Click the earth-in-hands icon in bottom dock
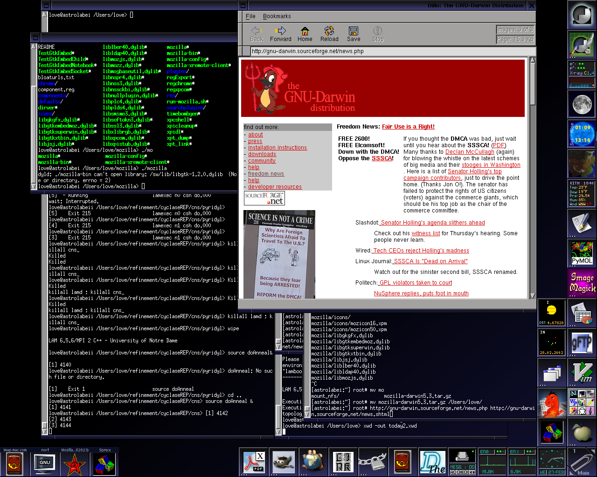The image size is (597, 477). click(x=313, y=462)
